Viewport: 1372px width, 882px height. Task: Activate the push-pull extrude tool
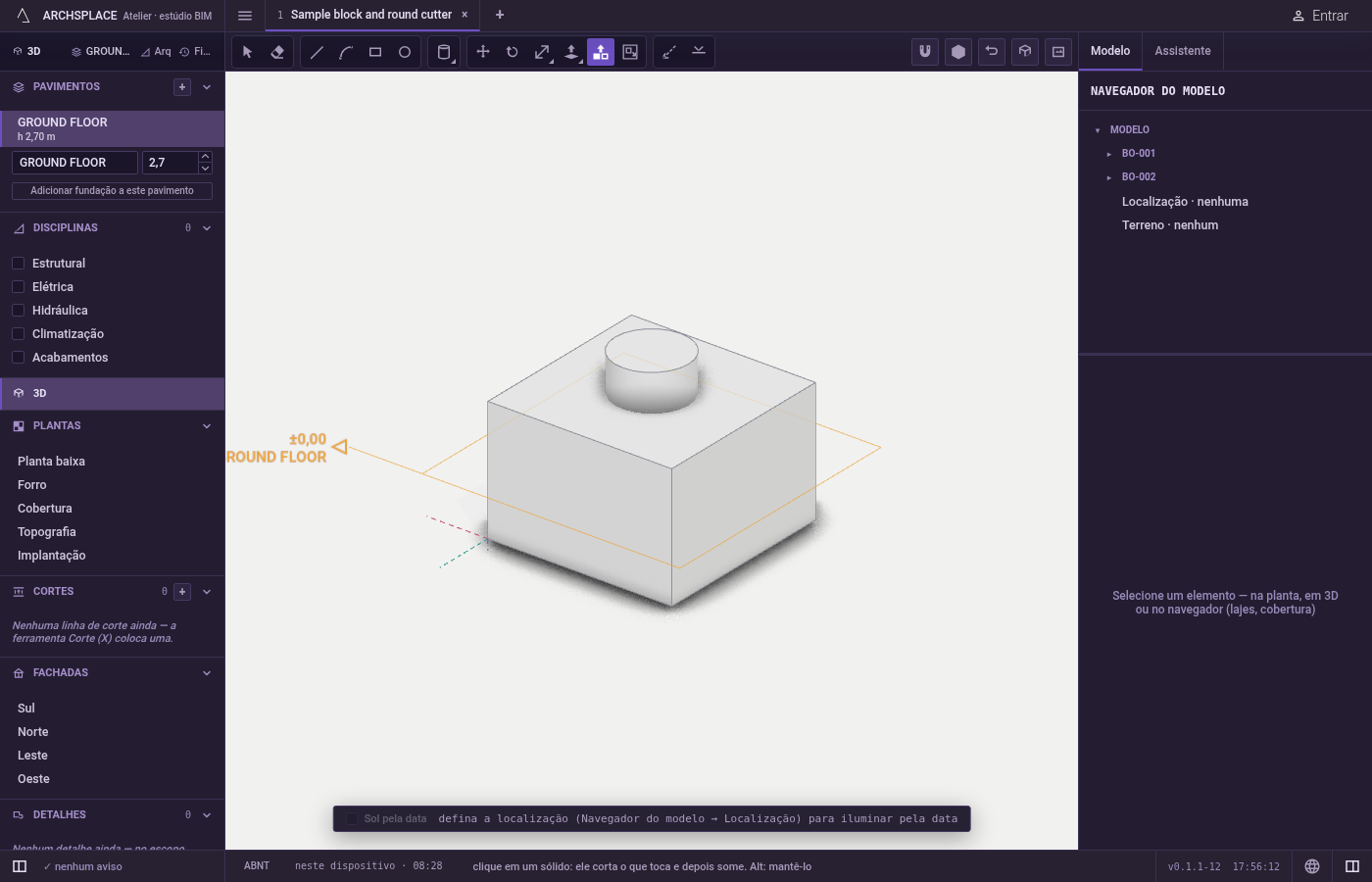(x=571, y=52)
